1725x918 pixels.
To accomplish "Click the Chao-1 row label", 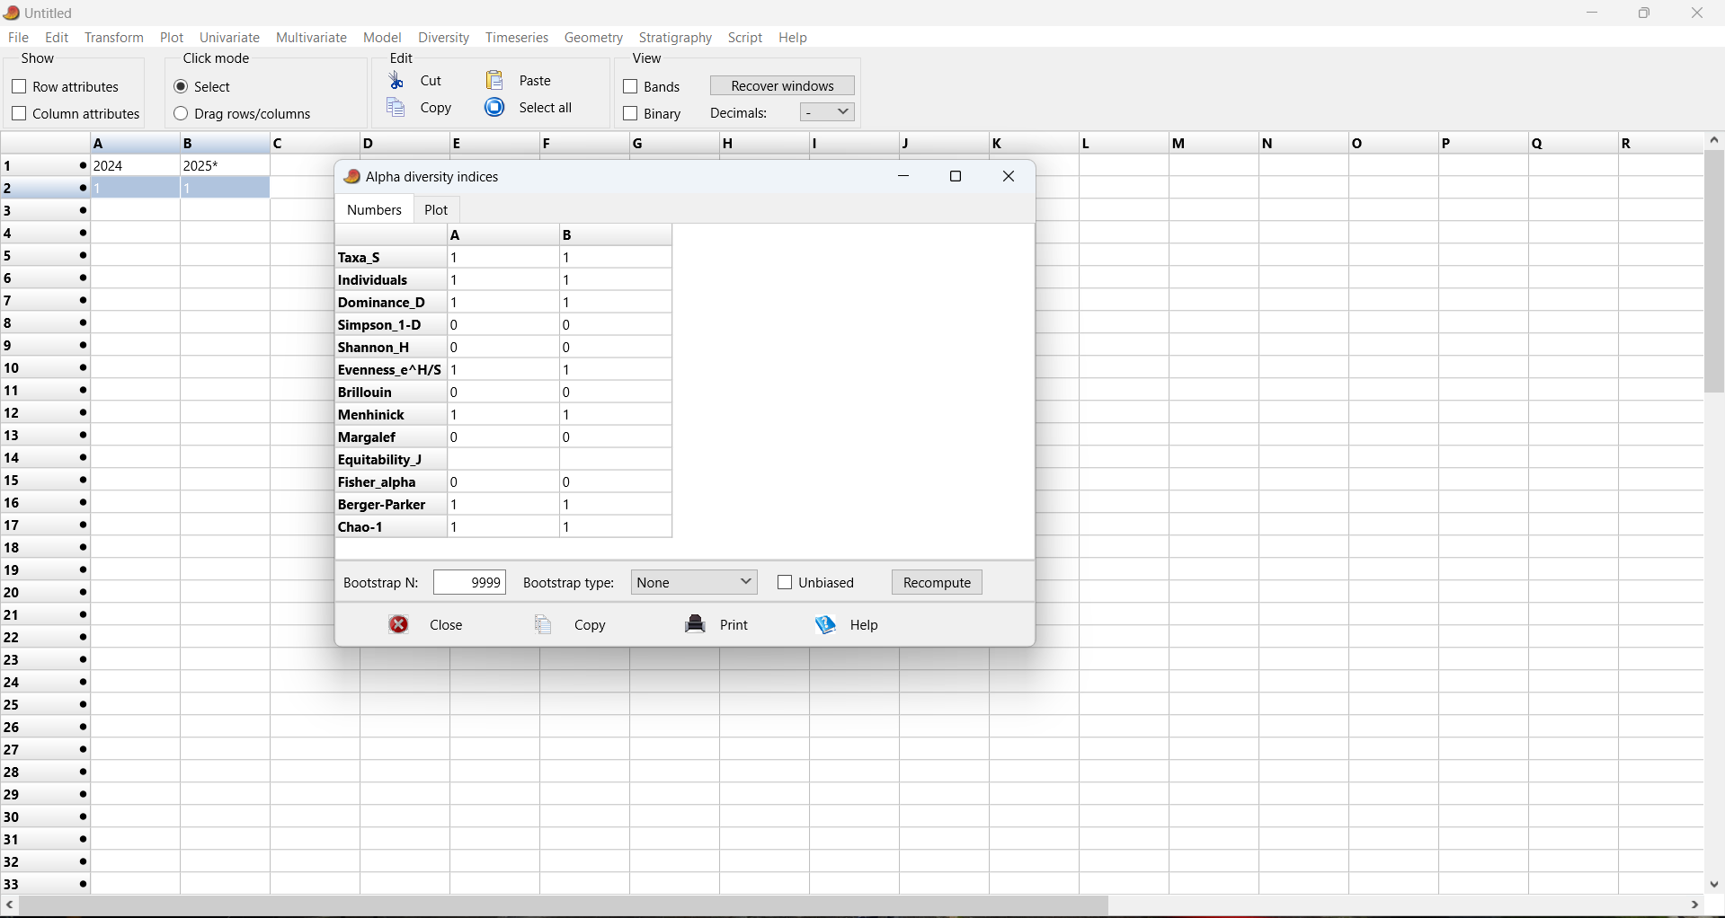I will (391, 527).
